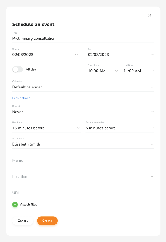The image size is (166, 242).
Task: Click the Attach files label
Action: [x=29, y=205]
